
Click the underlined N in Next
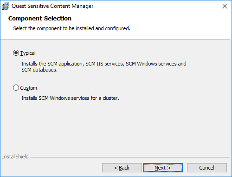(x=156, y=168)
